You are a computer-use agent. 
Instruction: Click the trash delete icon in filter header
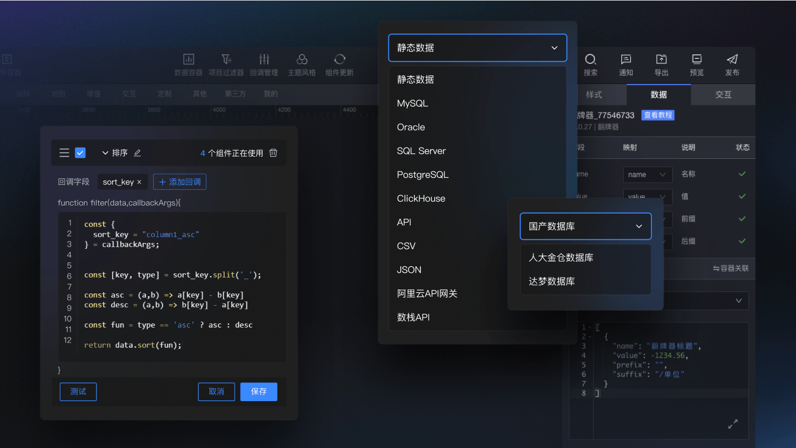pos(273,152)
